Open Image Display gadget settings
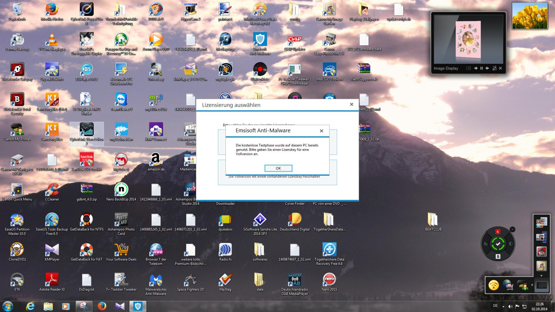 coord(494,68)
